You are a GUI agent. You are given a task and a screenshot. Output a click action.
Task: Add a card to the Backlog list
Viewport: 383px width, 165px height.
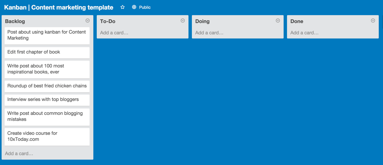[19, 154]
